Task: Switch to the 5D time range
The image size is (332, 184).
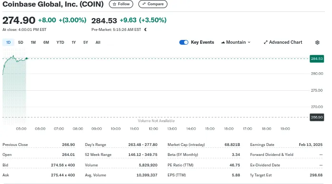Action: point(20,42)
